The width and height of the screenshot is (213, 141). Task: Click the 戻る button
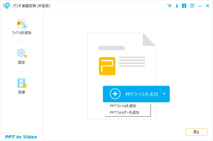[196, 132]
